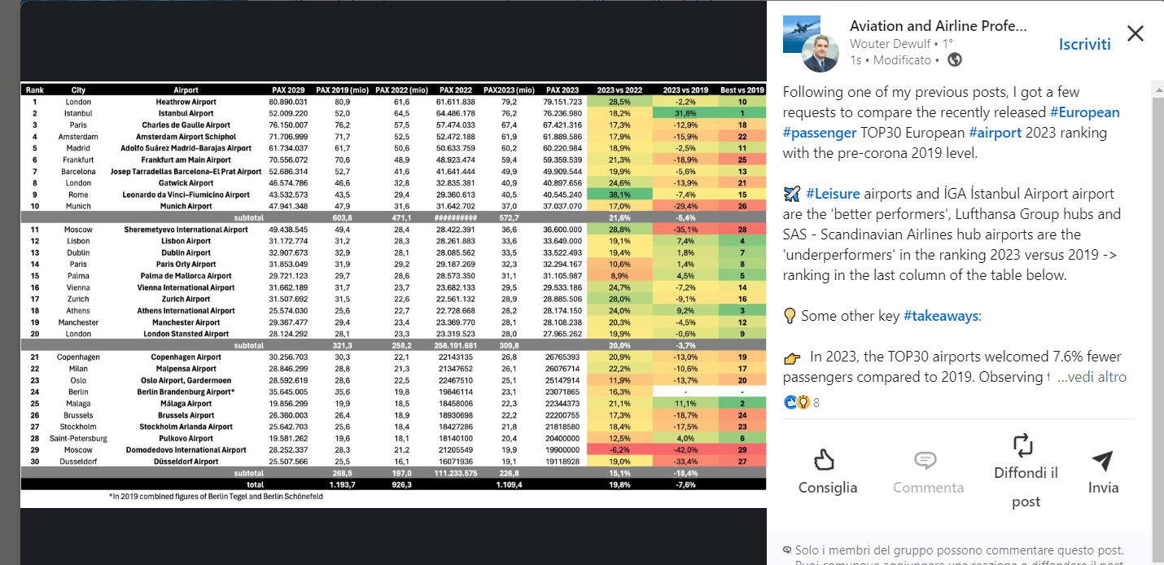Click Palma de Mallorca Airport row text
The image size is (1164, 565).
coord(186,276)
